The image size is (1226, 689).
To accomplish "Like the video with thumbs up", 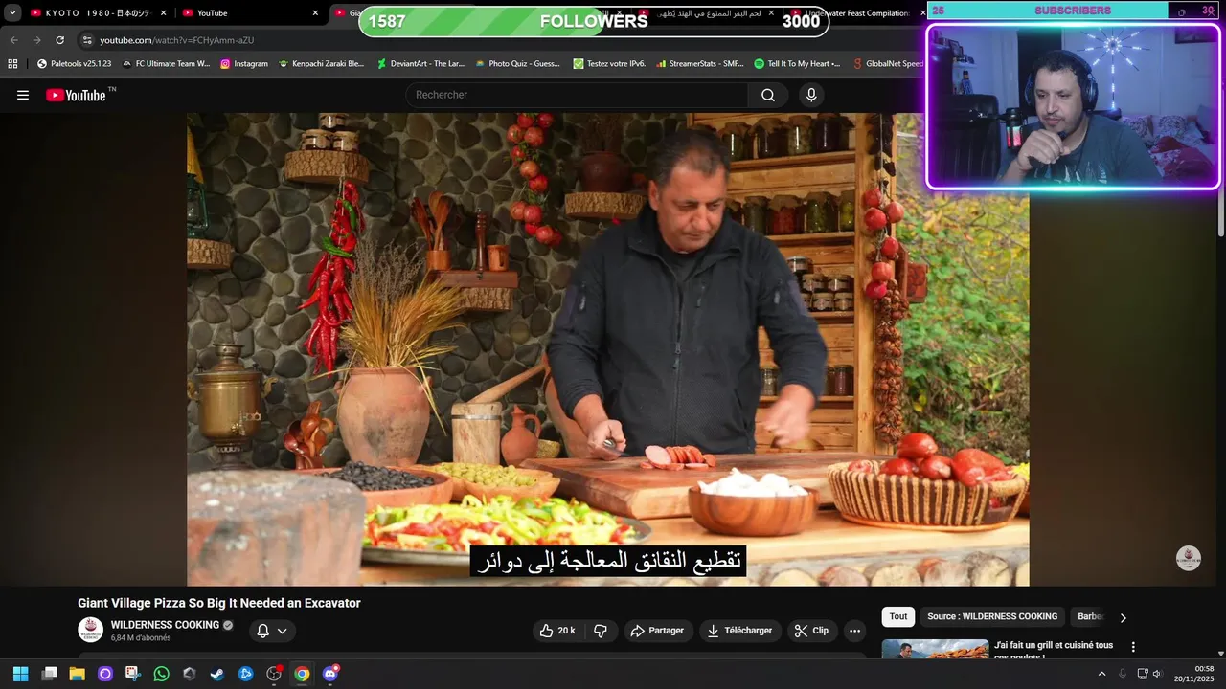I will 556,631.
